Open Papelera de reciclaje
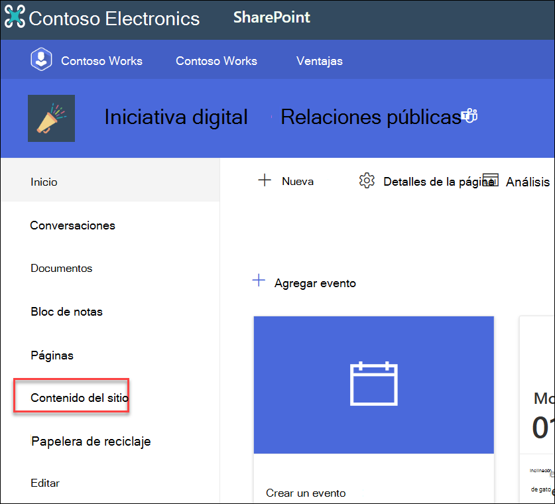Image resolution: width=555 pixels, height=504 pixels. click(91, 442)
